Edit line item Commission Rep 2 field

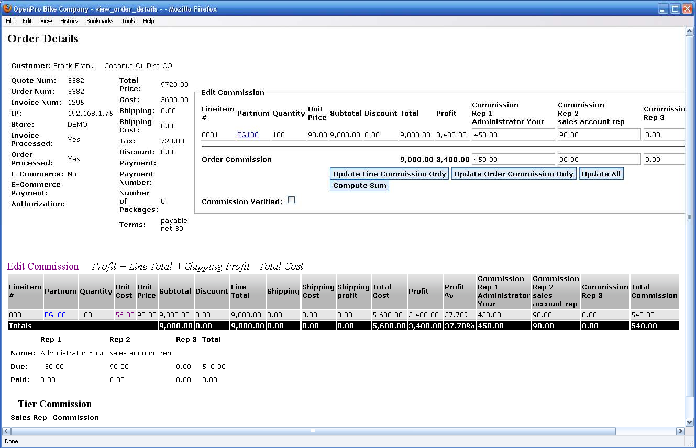[599, 135]
